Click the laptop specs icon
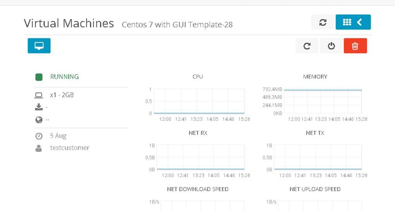 [39, 95]
